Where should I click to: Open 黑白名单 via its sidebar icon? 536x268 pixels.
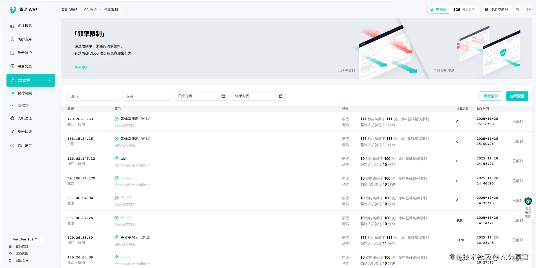[x=12, y=67]
